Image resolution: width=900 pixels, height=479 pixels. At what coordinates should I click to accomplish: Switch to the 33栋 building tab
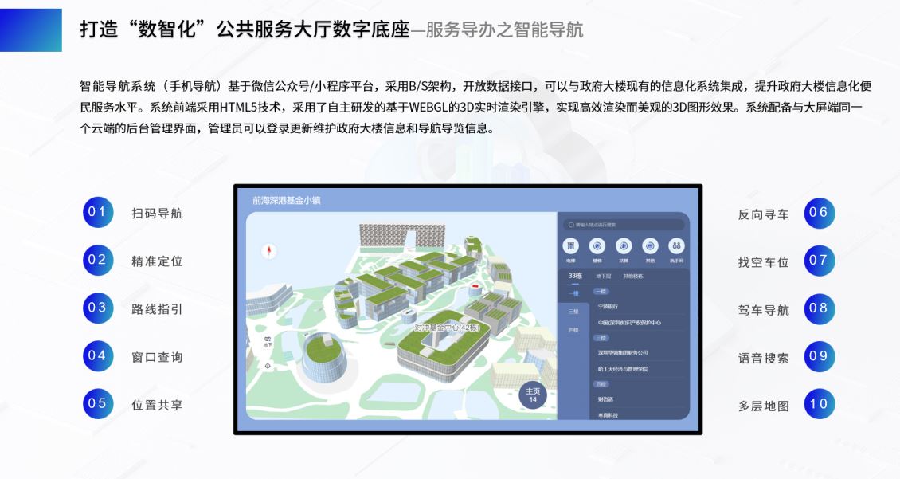(x=574, y=277)
